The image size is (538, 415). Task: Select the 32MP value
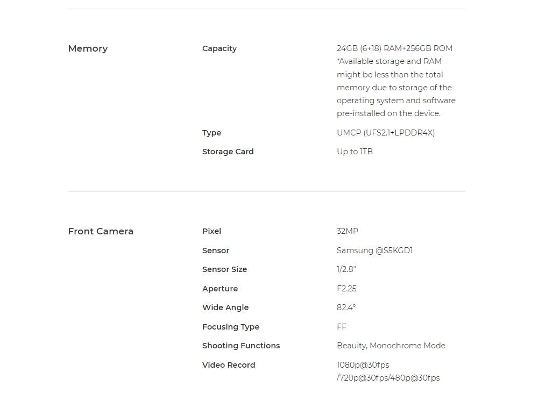coord(347,231)
